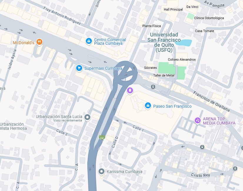Open the Universidad San Francisco de Quito label
The height and width of the screenshot is (191, 243).
coord(164,42)
